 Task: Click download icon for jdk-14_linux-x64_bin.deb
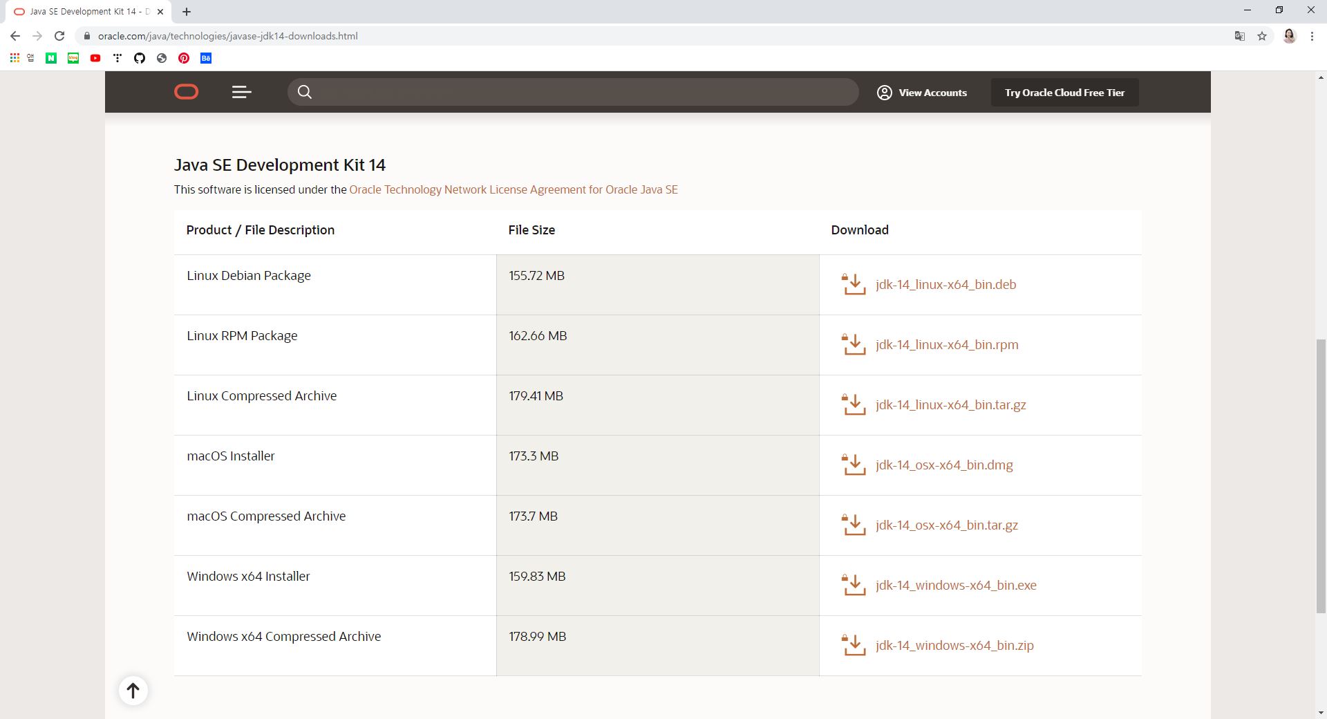point(854,284)
